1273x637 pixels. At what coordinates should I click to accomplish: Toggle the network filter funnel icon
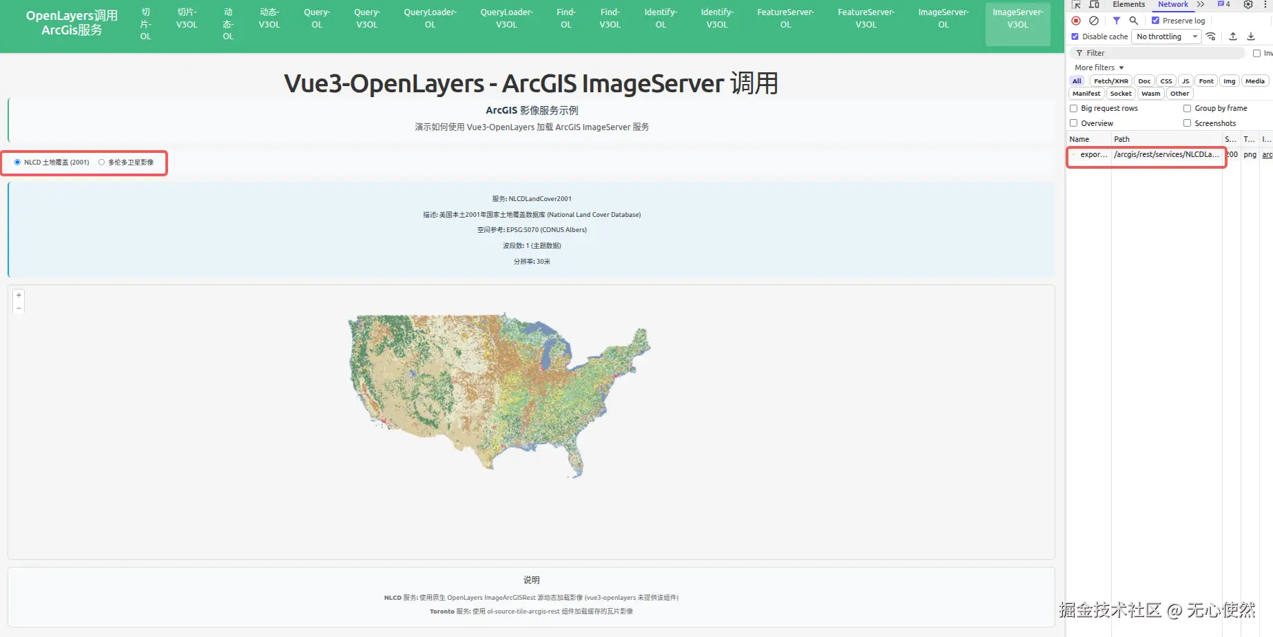coord(1117,21)
